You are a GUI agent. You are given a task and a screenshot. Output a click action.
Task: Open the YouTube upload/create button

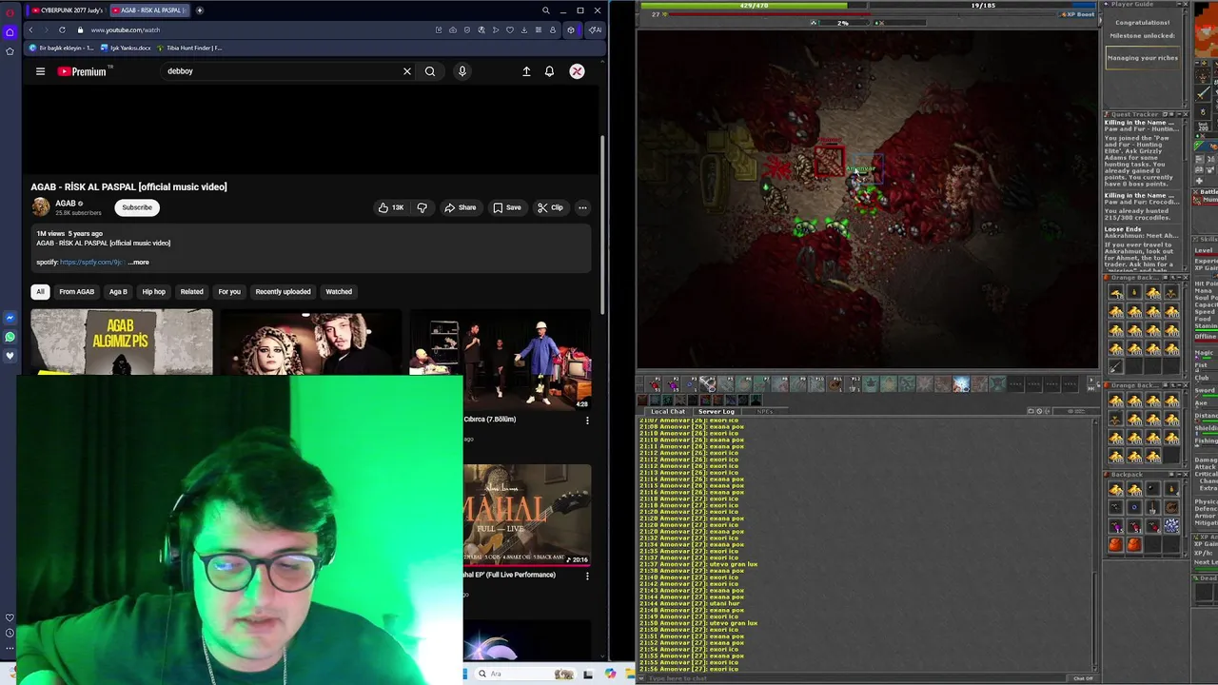(x=526, y=71)
